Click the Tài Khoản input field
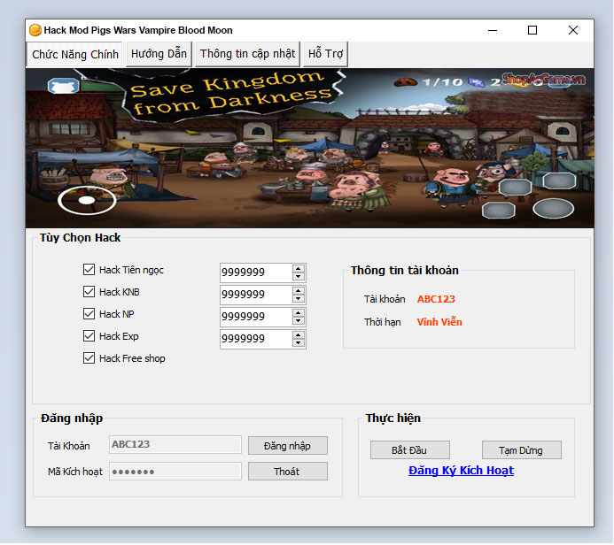 175,445
